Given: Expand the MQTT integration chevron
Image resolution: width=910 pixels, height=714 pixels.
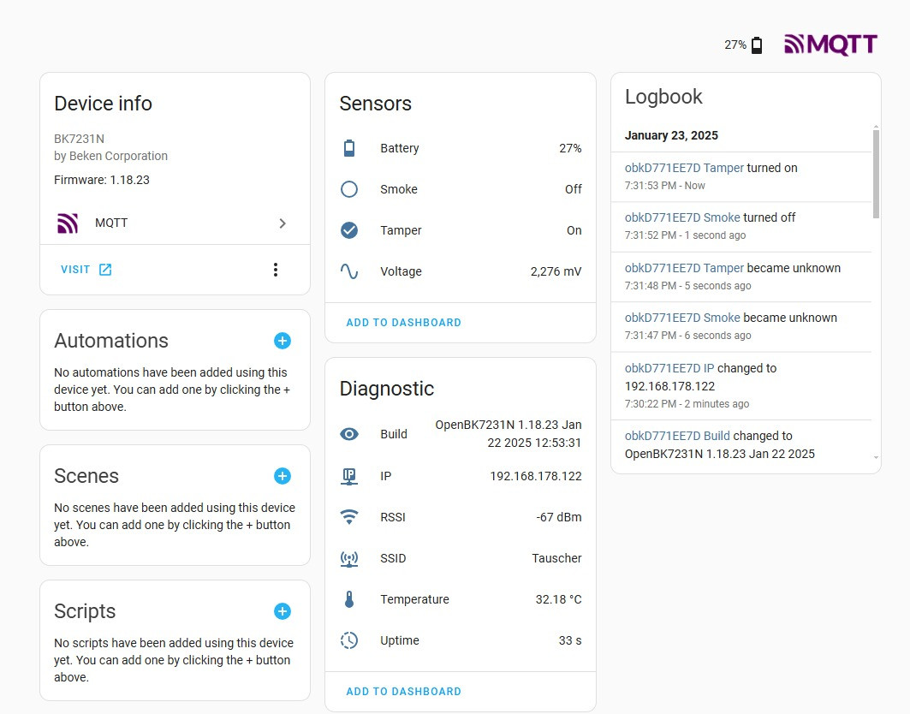Looking at the screenshot, I should 283,223.
